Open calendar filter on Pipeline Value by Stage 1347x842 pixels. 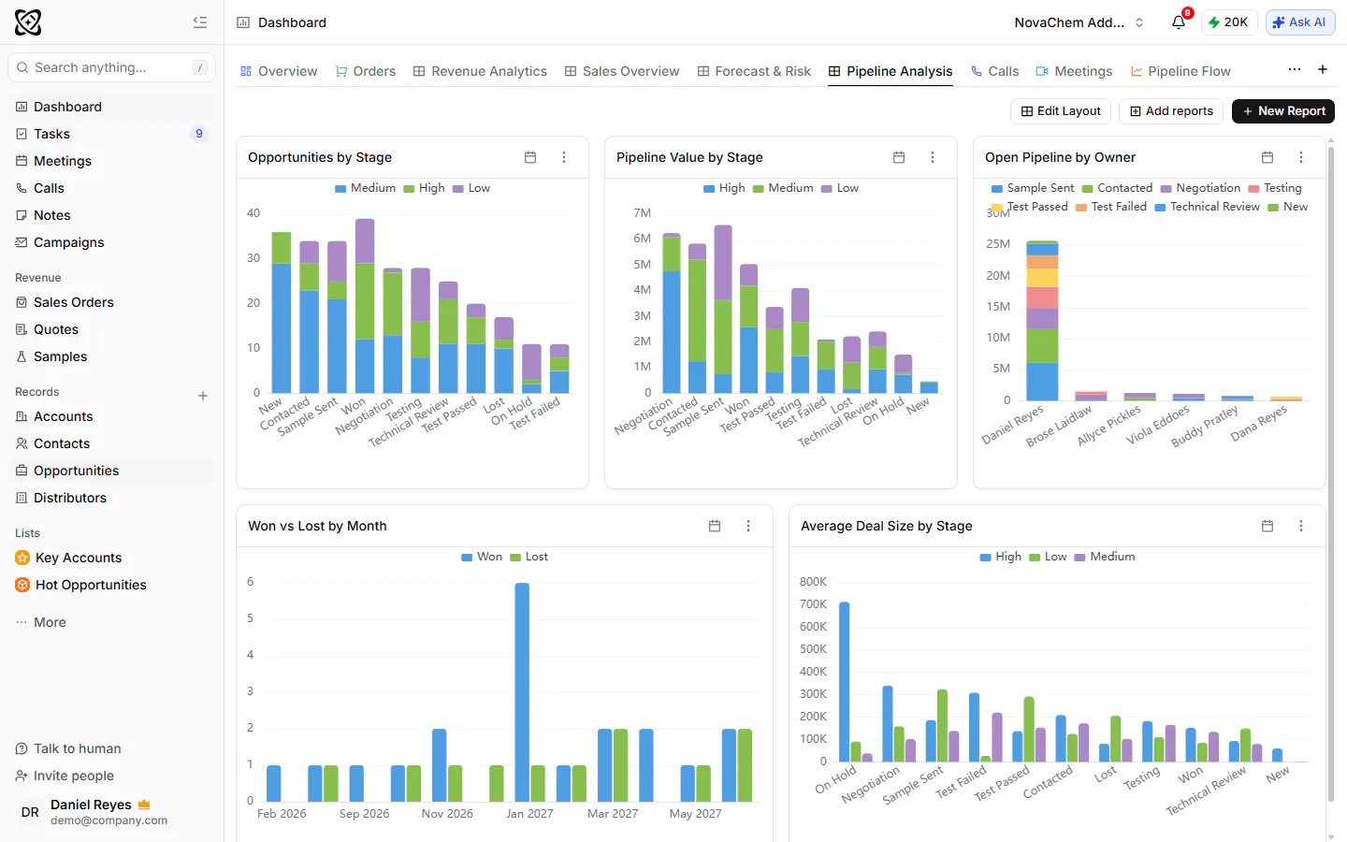pyautogui.click(x=899, y=157)
